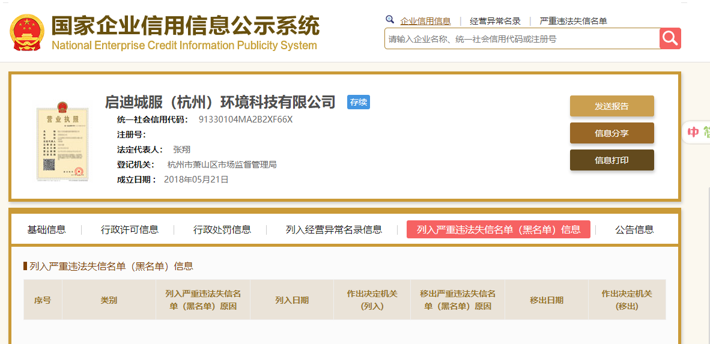Switch to the 行政处罚信息 tab

(222, 229)
